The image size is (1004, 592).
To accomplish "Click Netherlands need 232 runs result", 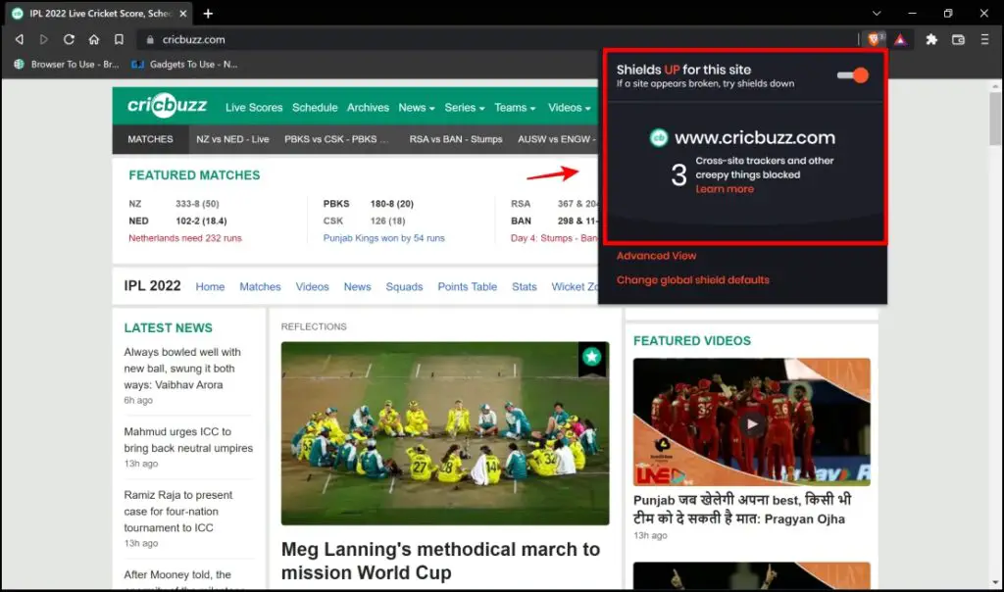I will tap(185, 238).
